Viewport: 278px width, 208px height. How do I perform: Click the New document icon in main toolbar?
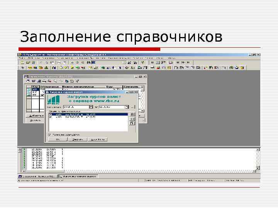tap(22, 62)
